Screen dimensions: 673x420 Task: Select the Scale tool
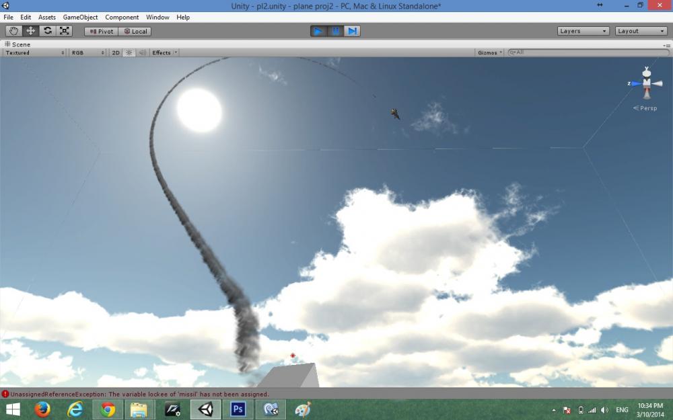point(64,31)
